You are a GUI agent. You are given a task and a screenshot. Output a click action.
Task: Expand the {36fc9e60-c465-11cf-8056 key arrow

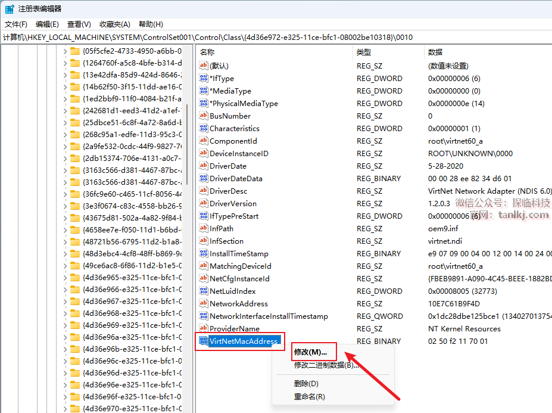click(65, 194)
